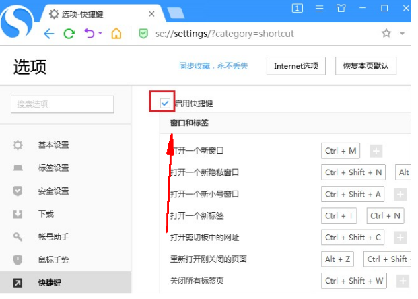The image size is (418, 299).
Task: Go back with the blue arrow
Action: click(49, 34)
